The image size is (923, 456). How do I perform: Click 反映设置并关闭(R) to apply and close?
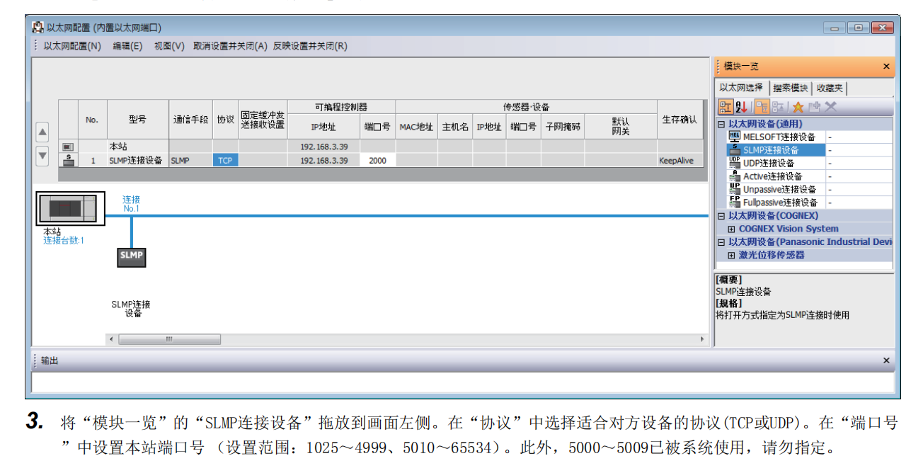tap(310, 46)
